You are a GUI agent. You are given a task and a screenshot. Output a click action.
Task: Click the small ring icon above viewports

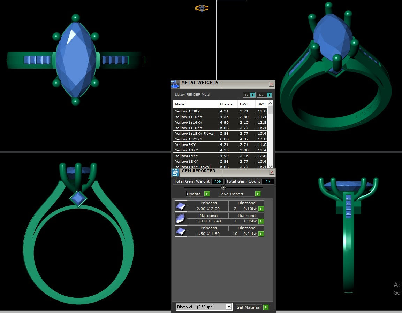[x=202, y=8]
